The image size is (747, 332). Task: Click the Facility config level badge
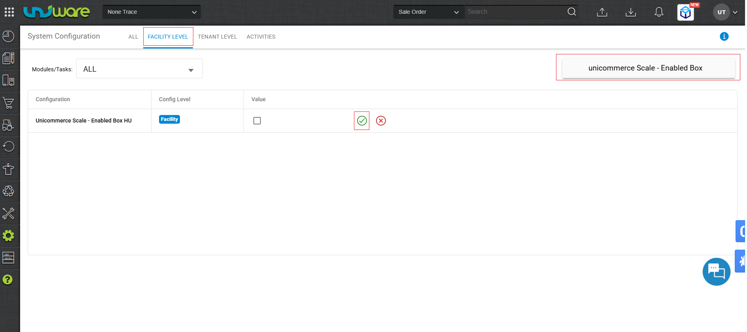(169, 119)
